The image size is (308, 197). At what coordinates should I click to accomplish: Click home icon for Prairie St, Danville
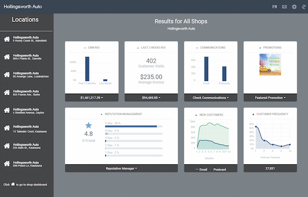(6, 57)
